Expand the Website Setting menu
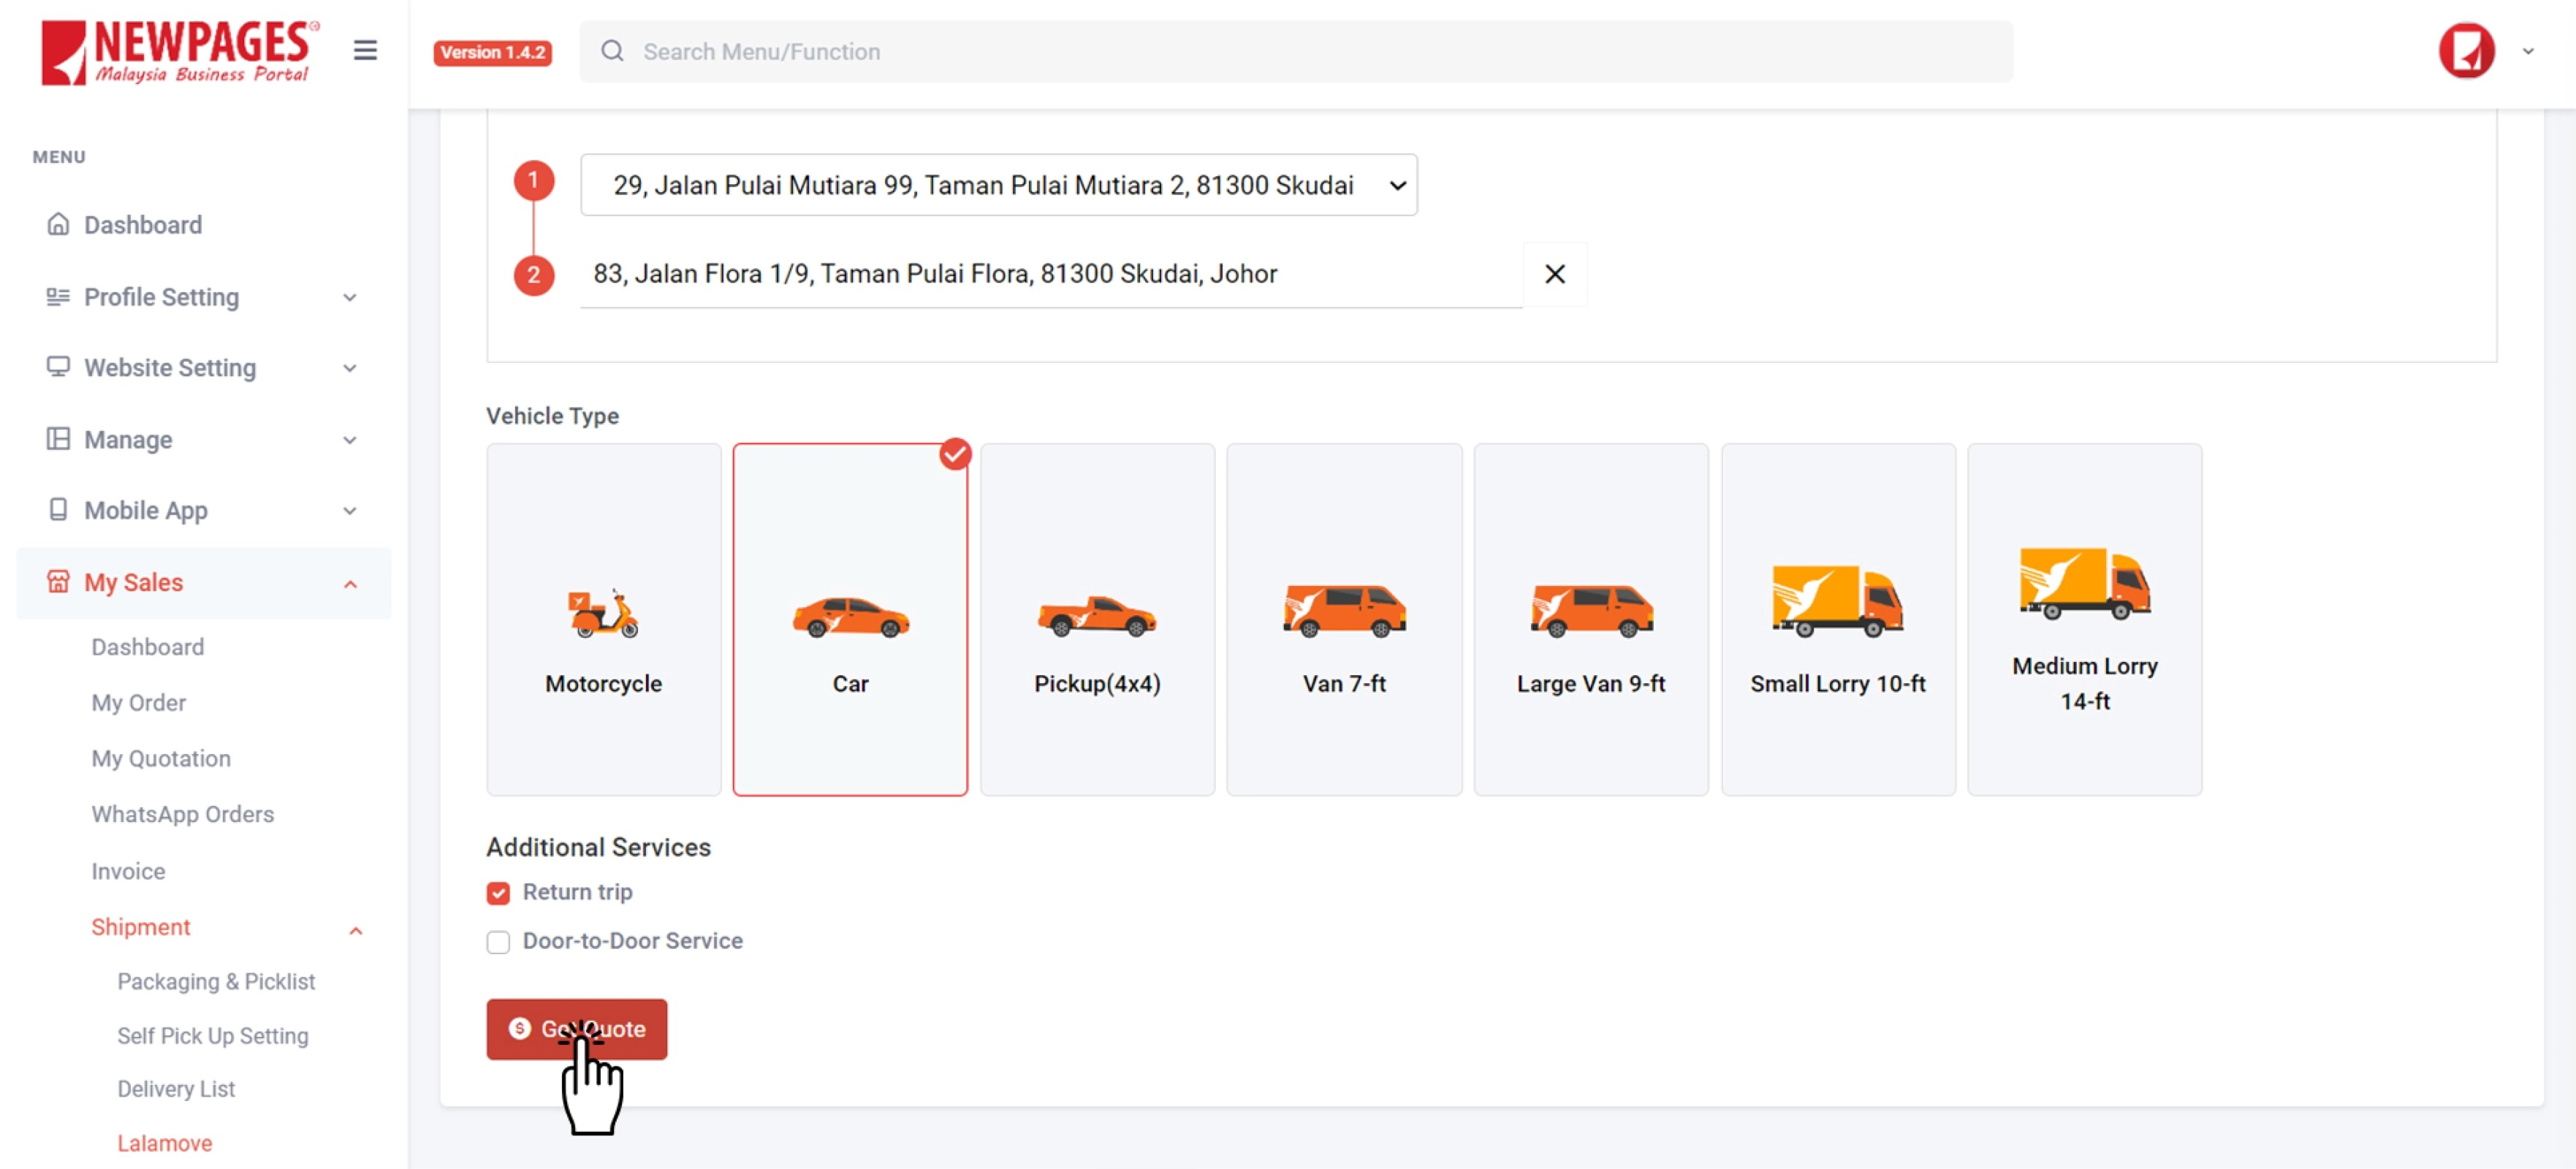 (350, 368)
